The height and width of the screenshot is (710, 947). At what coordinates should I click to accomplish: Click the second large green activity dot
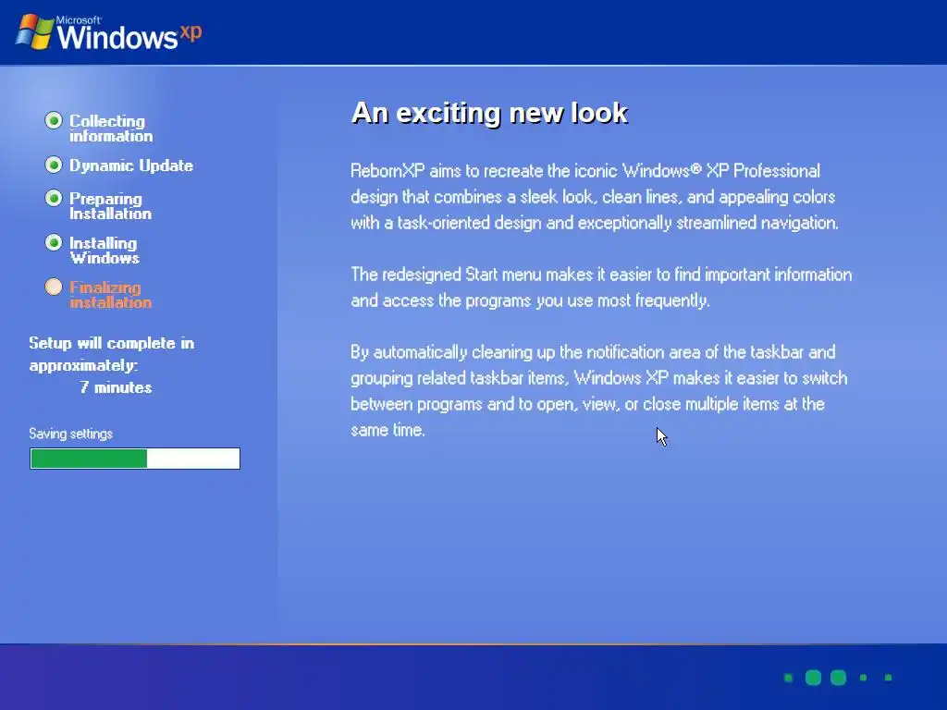[x=813, y=678]
